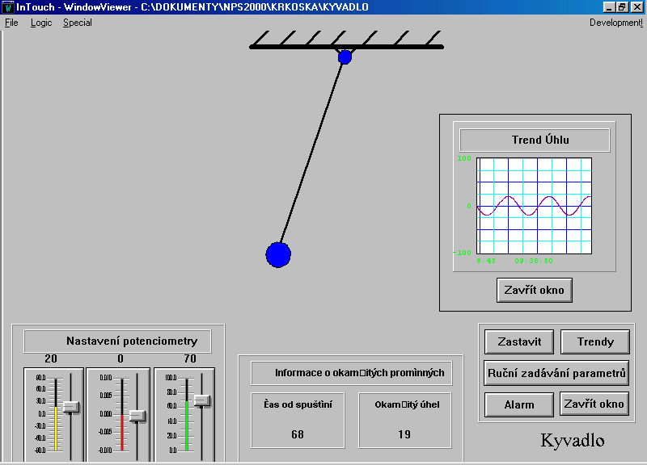Click the slider handle of yellow potentiometer
Image resolution: width=647 pixels, height=465 pixels.
click(x=71, y=407)
